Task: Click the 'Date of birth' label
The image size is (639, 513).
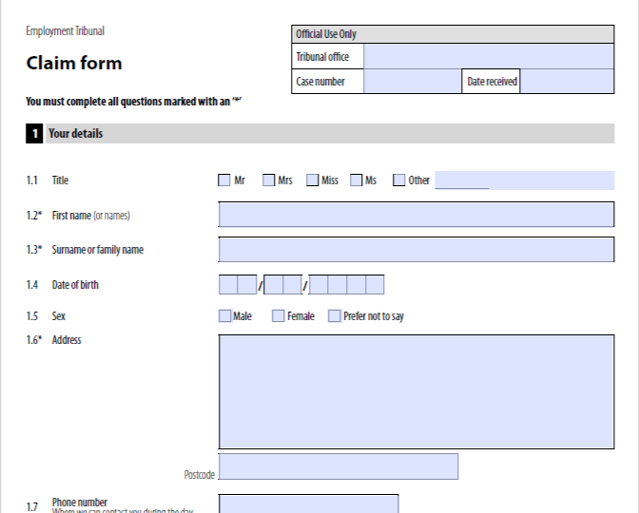Action: tap(75, 285)
